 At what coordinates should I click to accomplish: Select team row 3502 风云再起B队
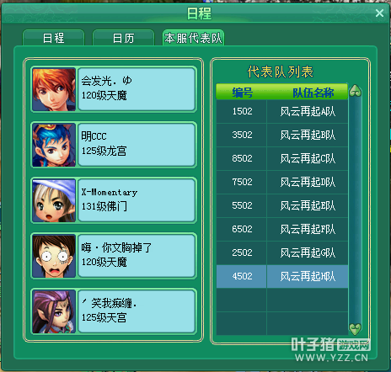coord(282,135)
